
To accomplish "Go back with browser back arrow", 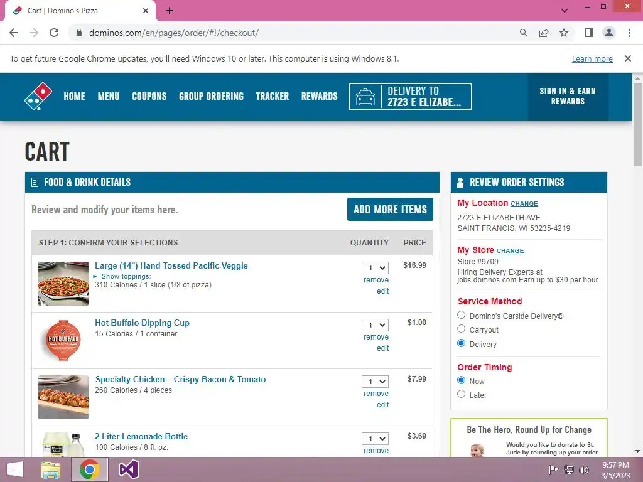I will tap(14, 33).
